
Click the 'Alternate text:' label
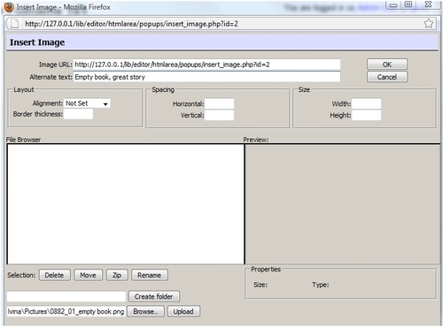(51, 77)
